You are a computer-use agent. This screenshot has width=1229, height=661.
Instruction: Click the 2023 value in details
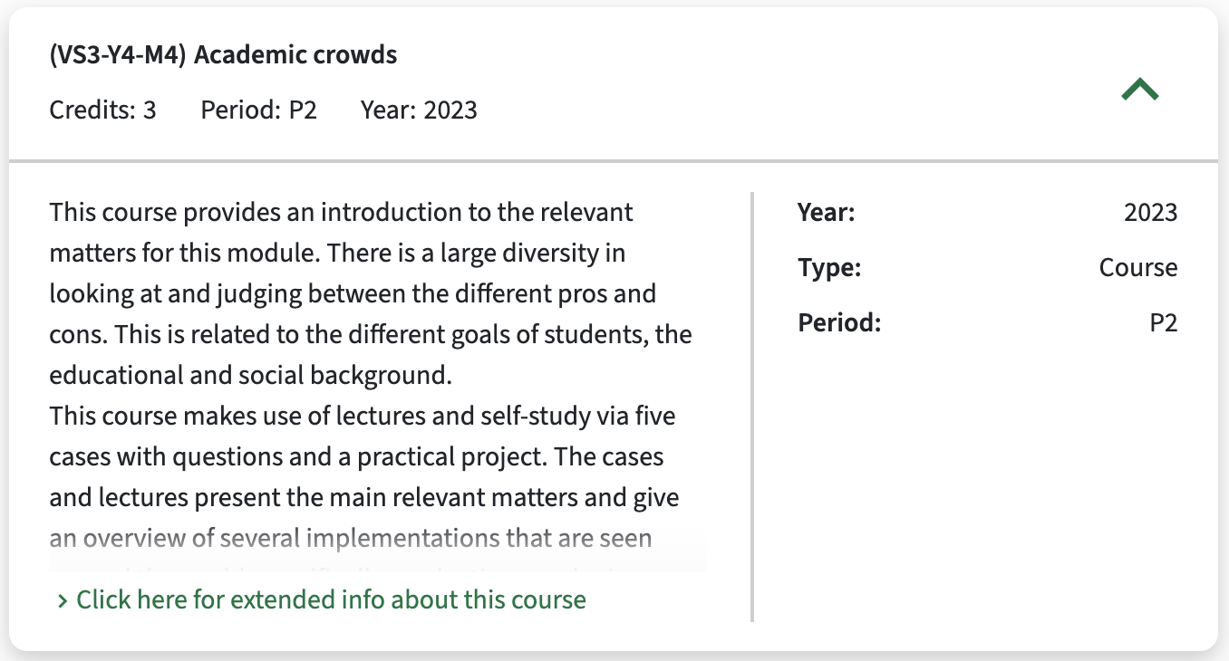click(1151, 213)
